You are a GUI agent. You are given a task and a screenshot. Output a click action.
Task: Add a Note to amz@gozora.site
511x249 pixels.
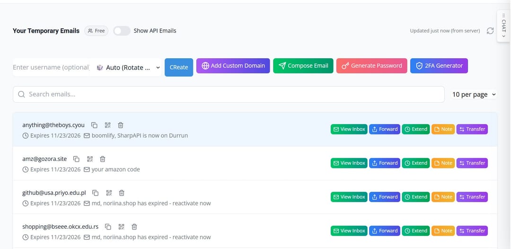point(443,163)
